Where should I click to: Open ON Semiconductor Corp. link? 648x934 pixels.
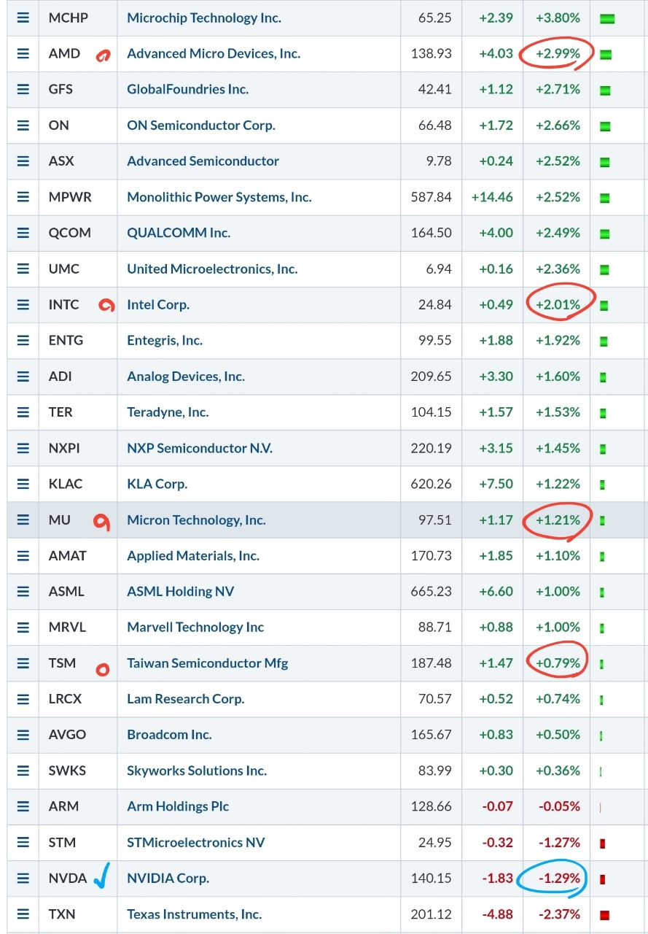point(201,126)
